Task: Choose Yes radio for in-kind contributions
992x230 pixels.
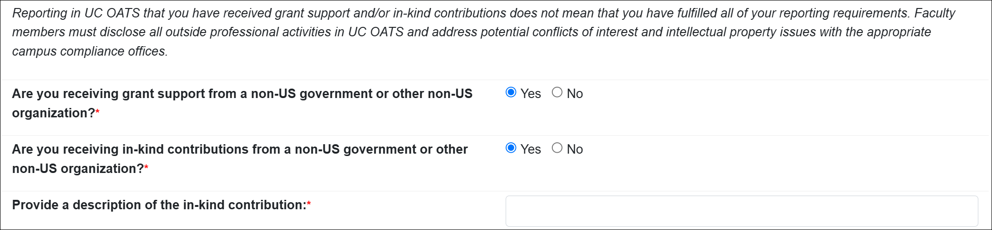Action: click(x=511, y=148)
